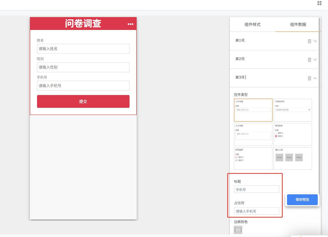328x237 pixels.
Task: Delete 第1项 using its trash icon
Action: 309,41
